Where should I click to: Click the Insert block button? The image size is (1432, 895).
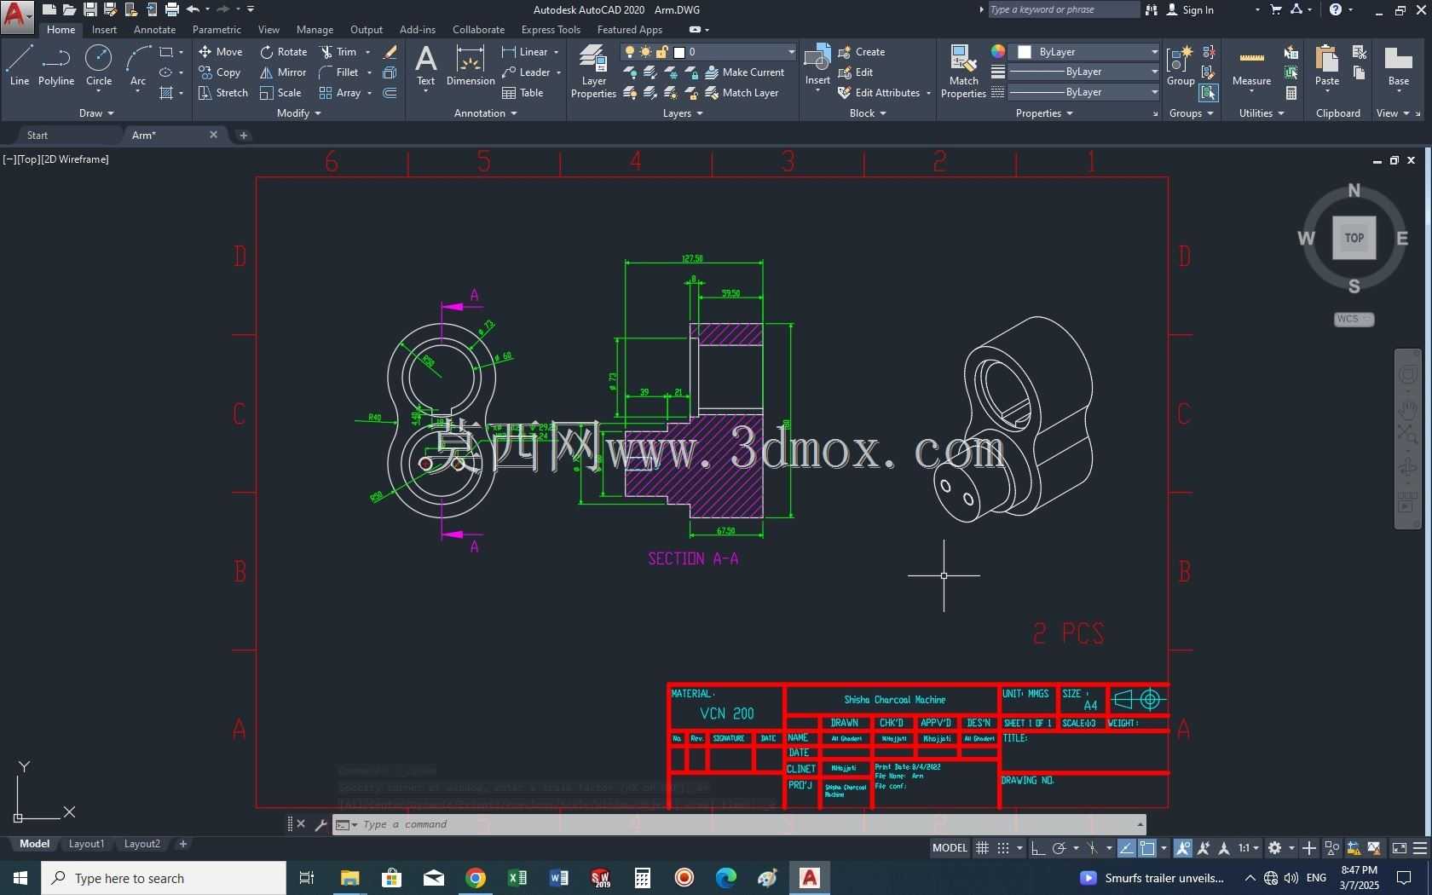pos(817,66)
